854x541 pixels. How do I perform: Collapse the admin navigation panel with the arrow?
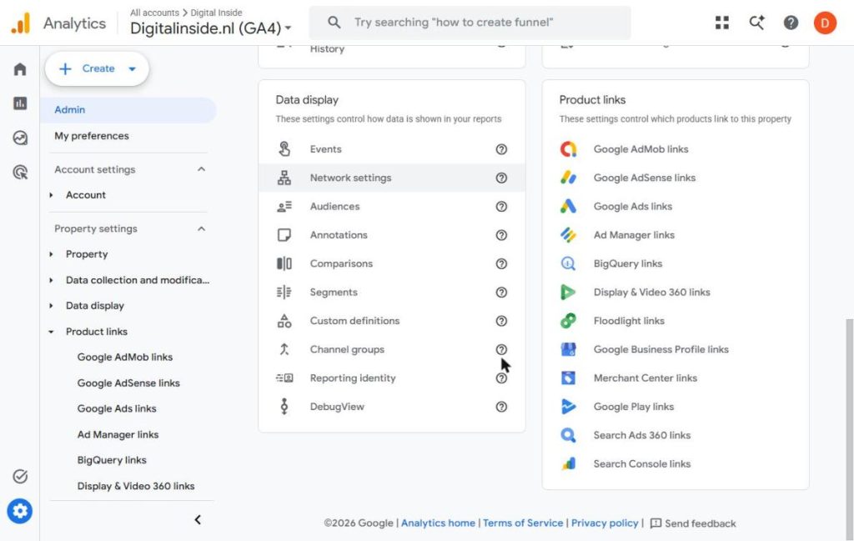pos(198,520)
